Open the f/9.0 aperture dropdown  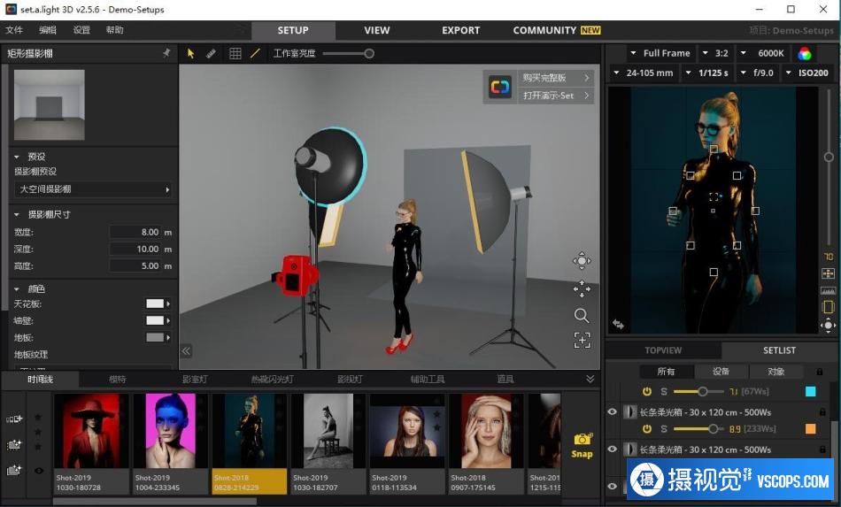click(757, 73)
